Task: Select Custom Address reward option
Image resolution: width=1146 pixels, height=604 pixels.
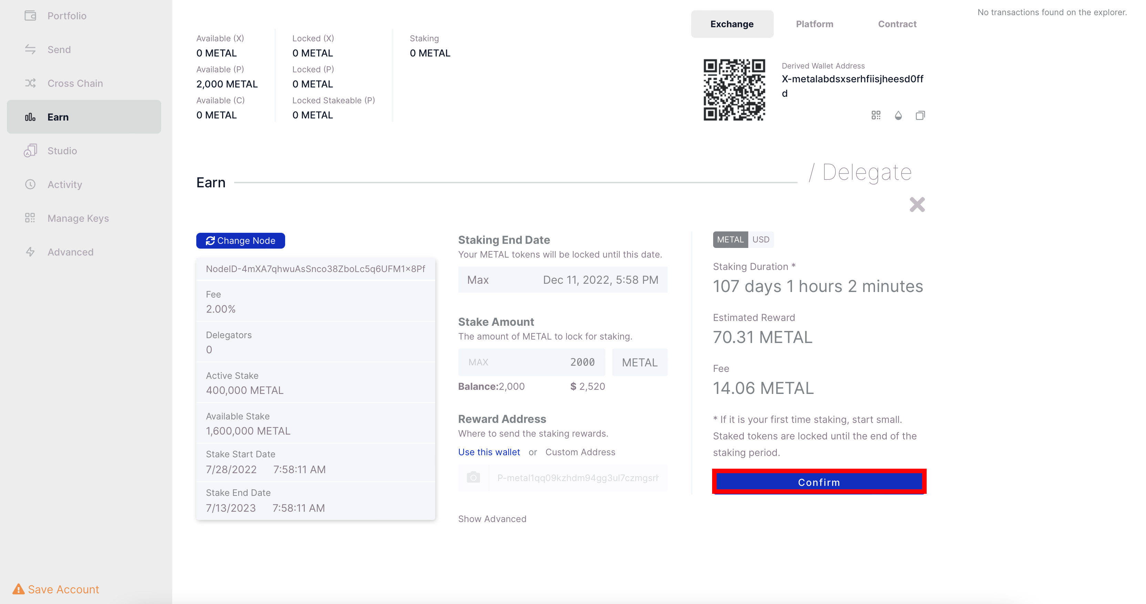Action: (x=580, y=452)
